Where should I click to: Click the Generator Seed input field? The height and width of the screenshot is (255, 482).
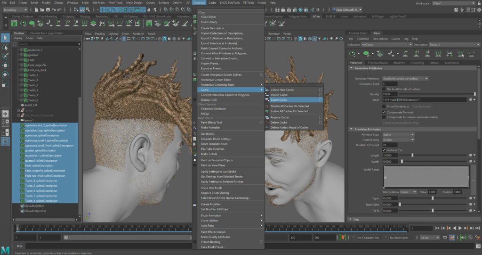(x=390, y=84)
